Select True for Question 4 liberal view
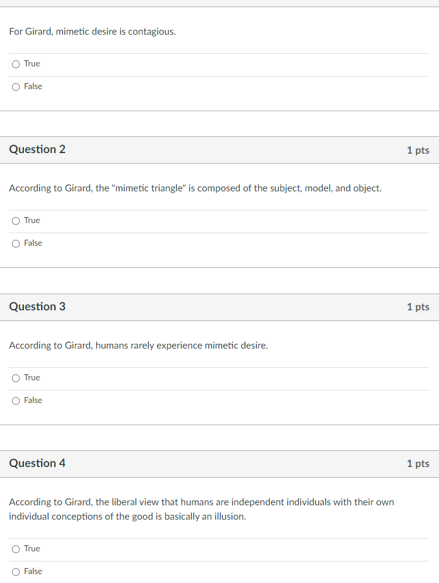The width and height of the screenshot is (439, 583). coord(16,548)
